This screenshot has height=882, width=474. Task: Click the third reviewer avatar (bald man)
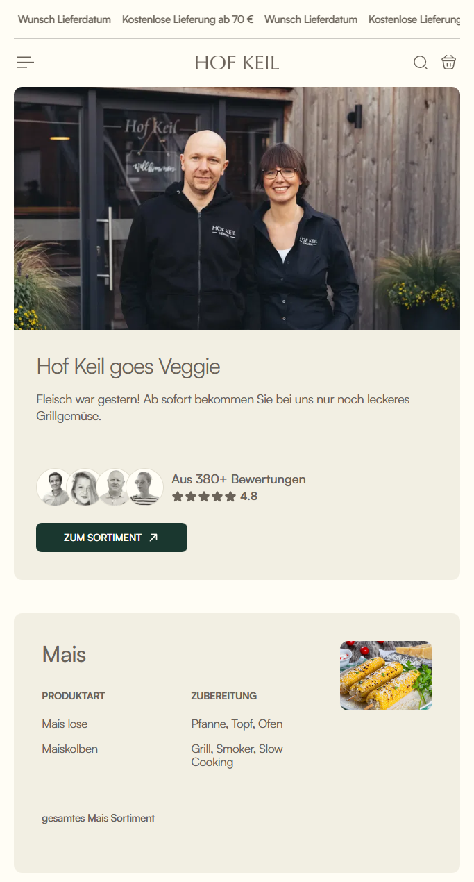pos(115,487)
